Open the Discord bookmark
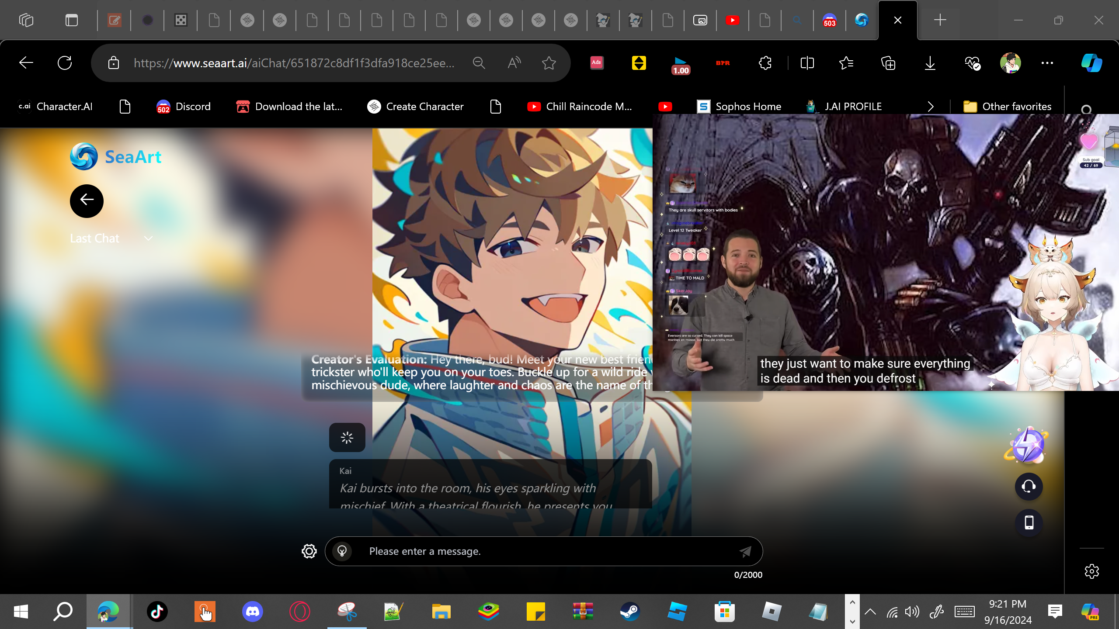 pos(184,107)
